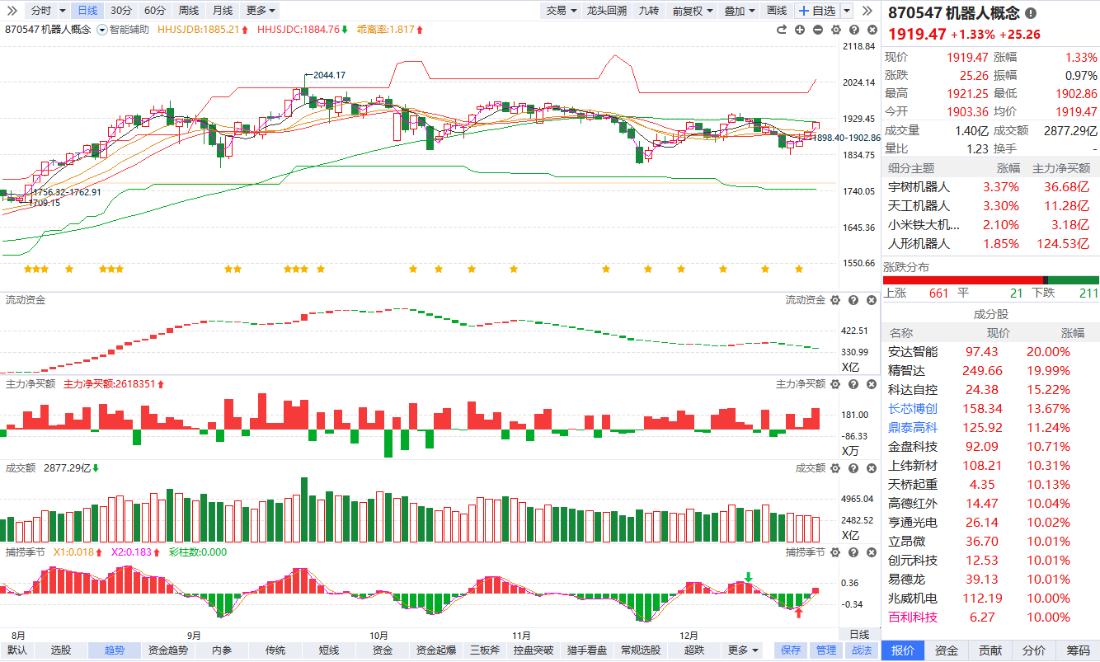This screenshot has height=662, width=1100.
Task: Open help icon for 主力净买额 indicator
Action: point(853,384)
